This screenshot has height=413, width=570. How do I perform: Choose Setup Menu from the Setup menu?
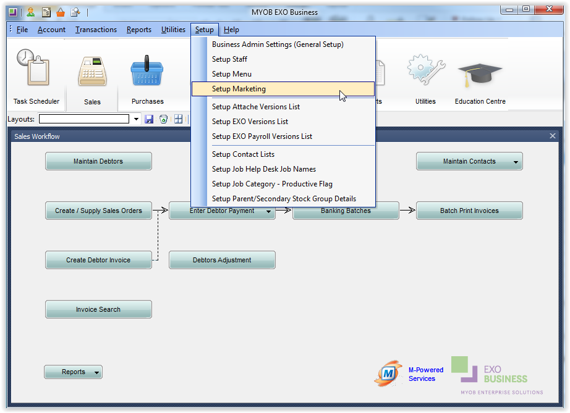(x=283, y=74)
